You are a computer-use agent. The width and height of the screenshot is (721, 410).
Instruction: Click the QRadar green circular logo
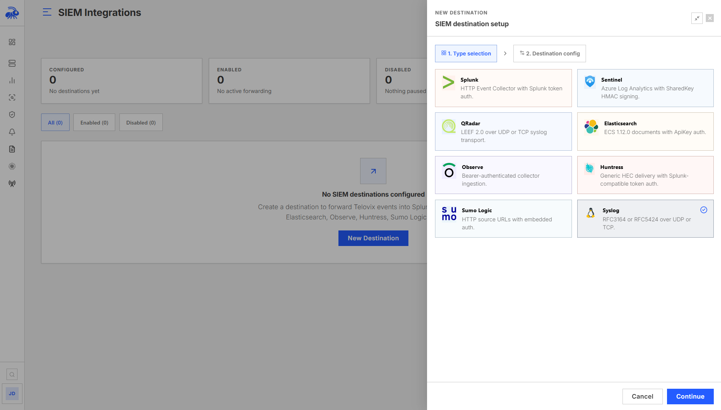pyautogui.click(x=449, y=126)
